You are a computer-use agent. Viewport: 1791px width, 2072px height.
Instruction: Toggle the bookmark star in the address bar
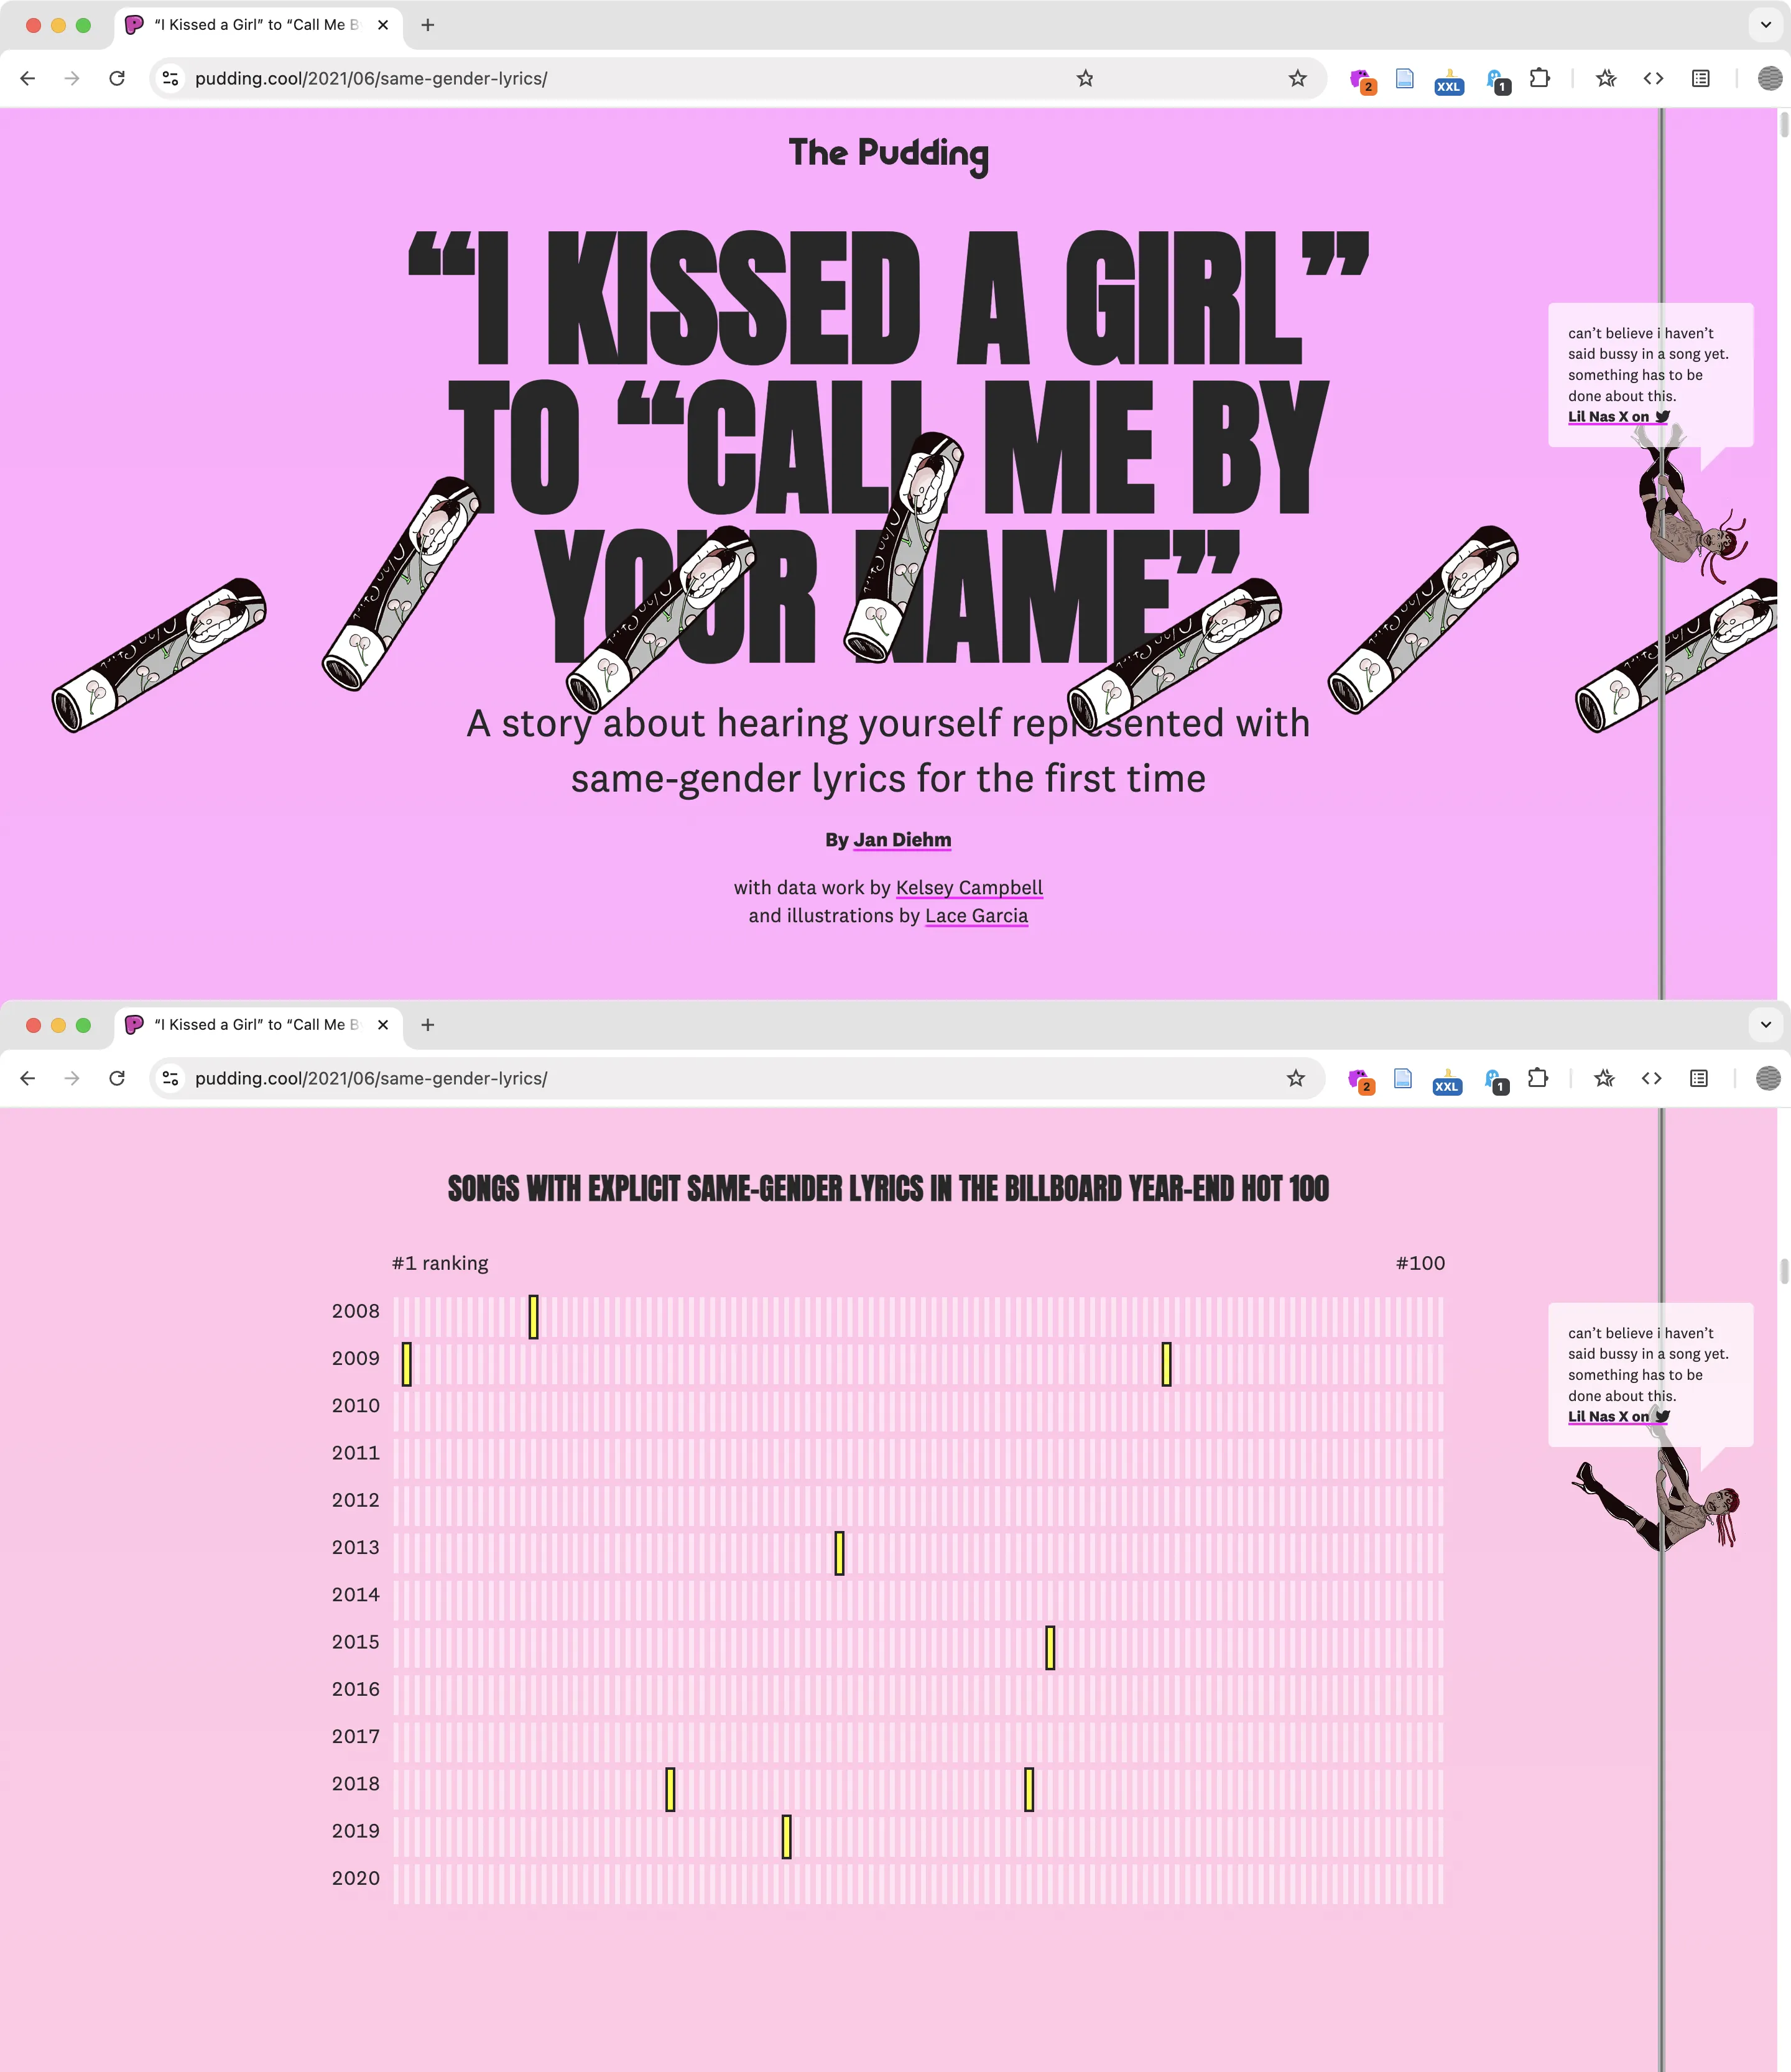pyautogui.click(x=1297, y=78)
